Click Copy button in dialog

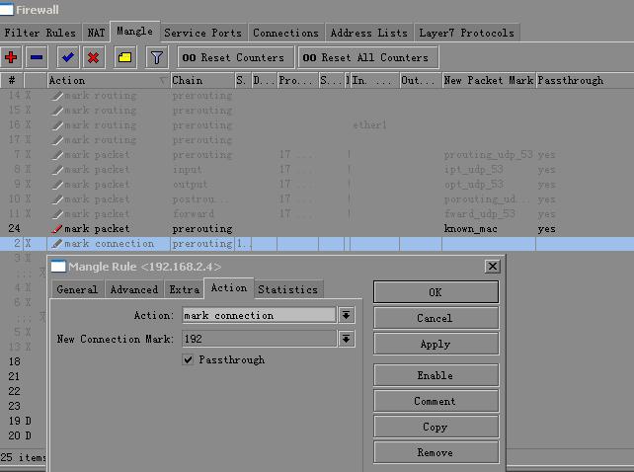point(436,427)
